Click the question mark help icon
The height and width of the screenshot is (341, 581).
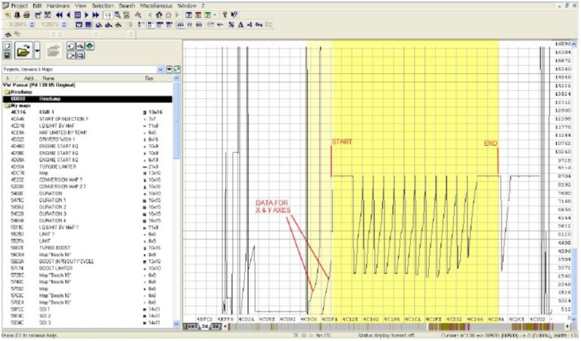(x=224, y=14)
